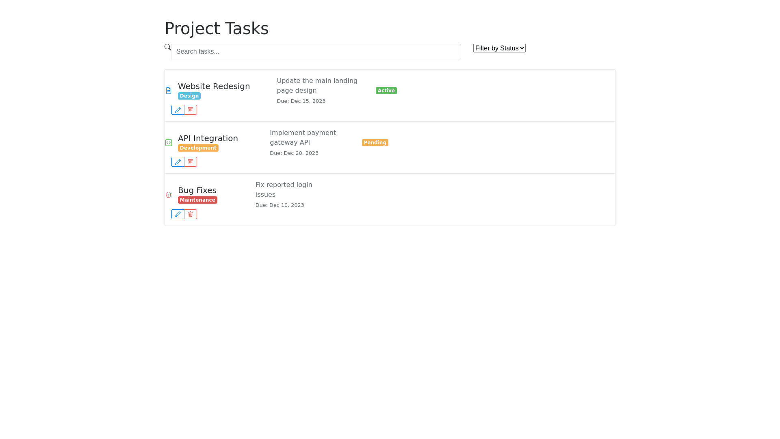Open the Website Redesign task title
The image size is (780, 439).
pyautogui.click(x=214, y=86)
